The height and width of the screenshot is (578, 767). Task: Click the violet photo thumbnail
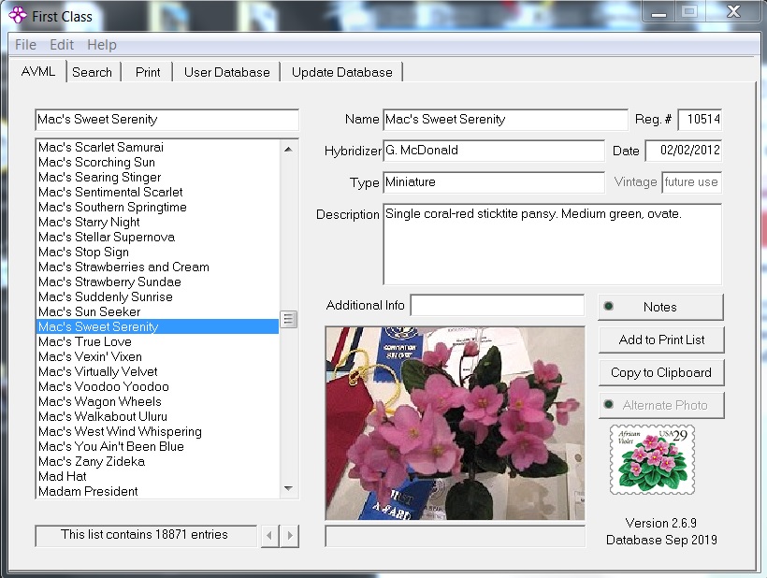[x=455, y=423]
